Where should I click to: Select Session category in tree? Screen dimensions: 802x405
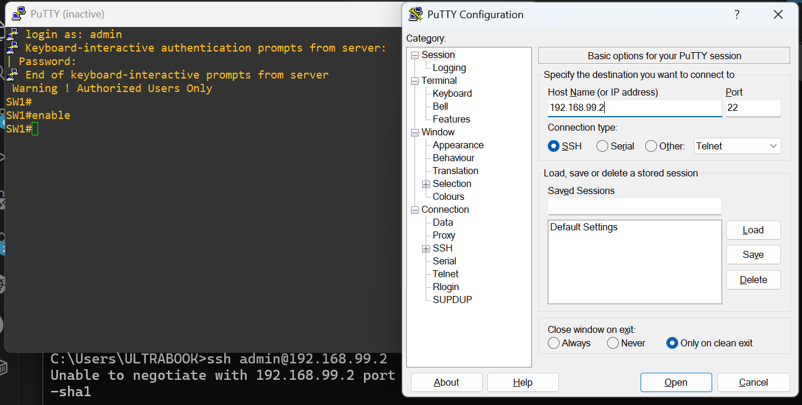click(x=438, y=55)
